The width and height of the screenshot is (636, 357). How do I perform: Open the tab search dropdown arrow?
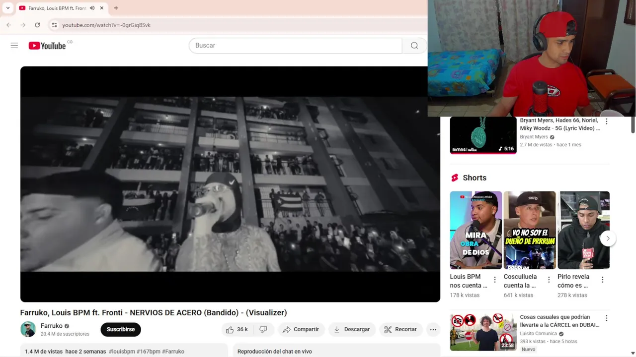[x=7, y=8]
